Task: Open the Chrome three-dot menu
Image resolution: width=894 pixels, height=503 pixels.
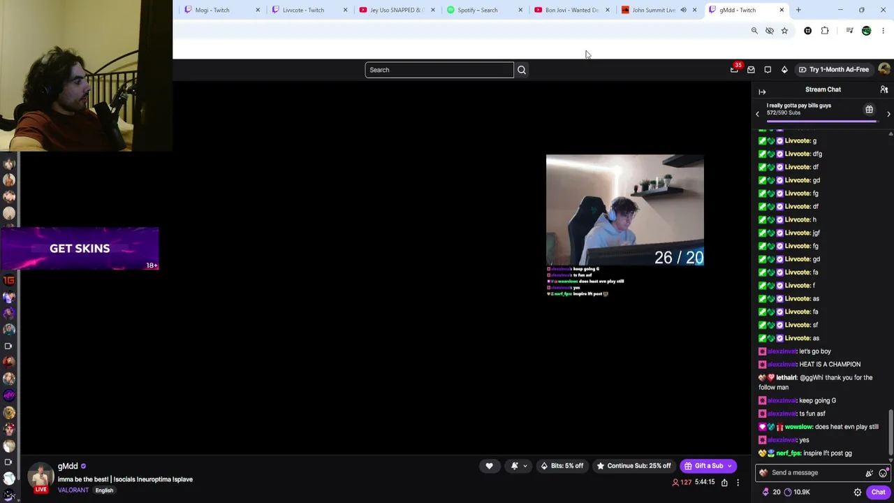Action: [x=883, y=31]
